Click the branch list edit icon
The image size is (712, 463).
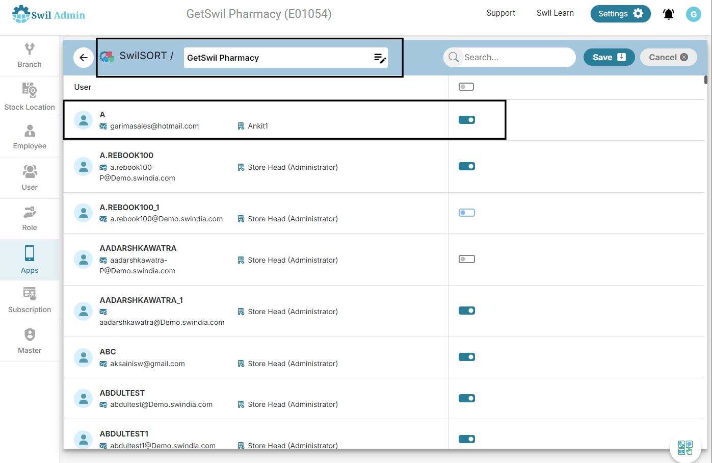click(x=380, y=58)
